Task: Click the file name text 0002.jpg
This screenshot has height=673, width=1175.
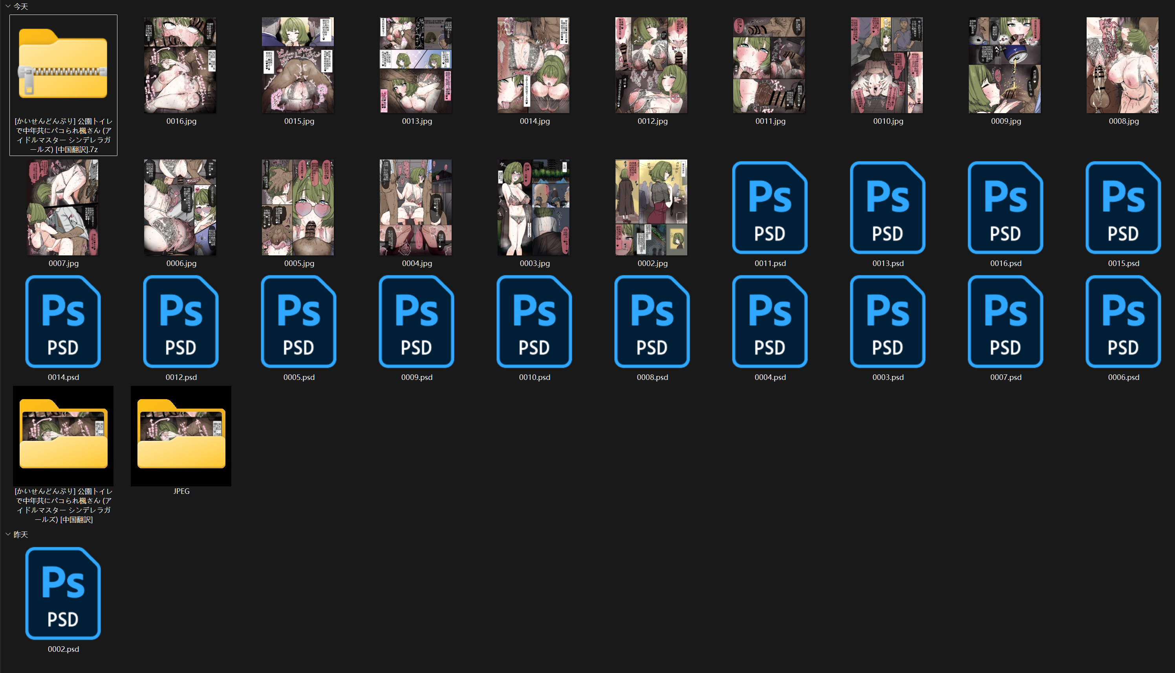Action: 652,263
